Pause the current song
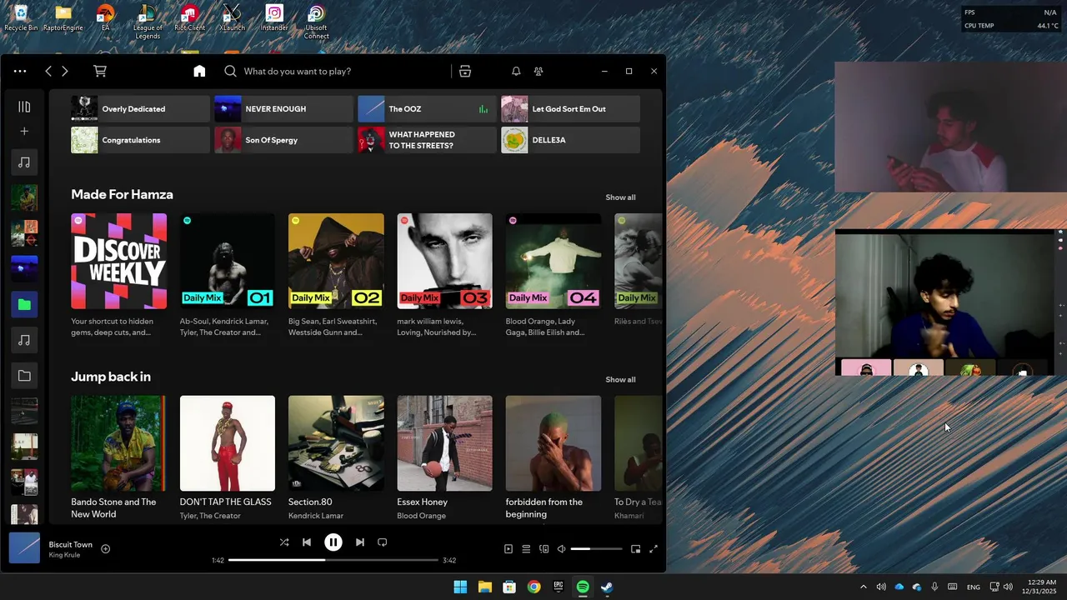 [333, 542]
